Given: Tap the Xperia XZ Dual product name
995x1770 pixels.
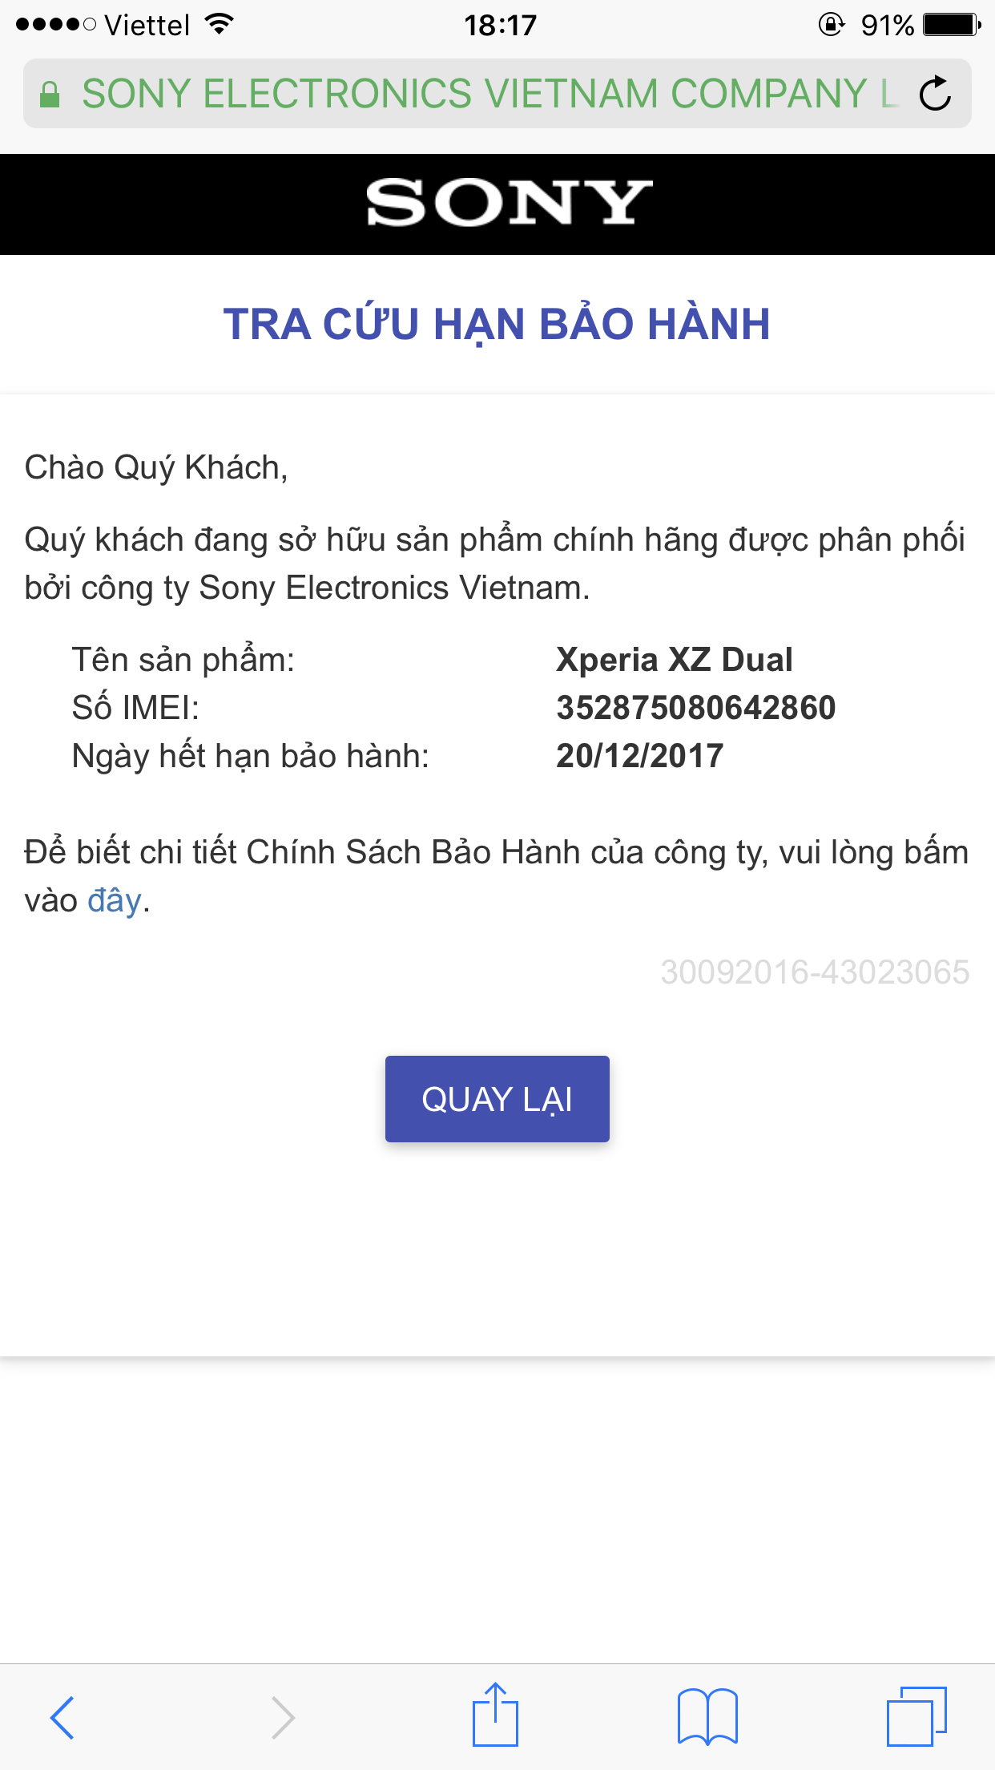Looking at the screenshot, I should [675, 660].
